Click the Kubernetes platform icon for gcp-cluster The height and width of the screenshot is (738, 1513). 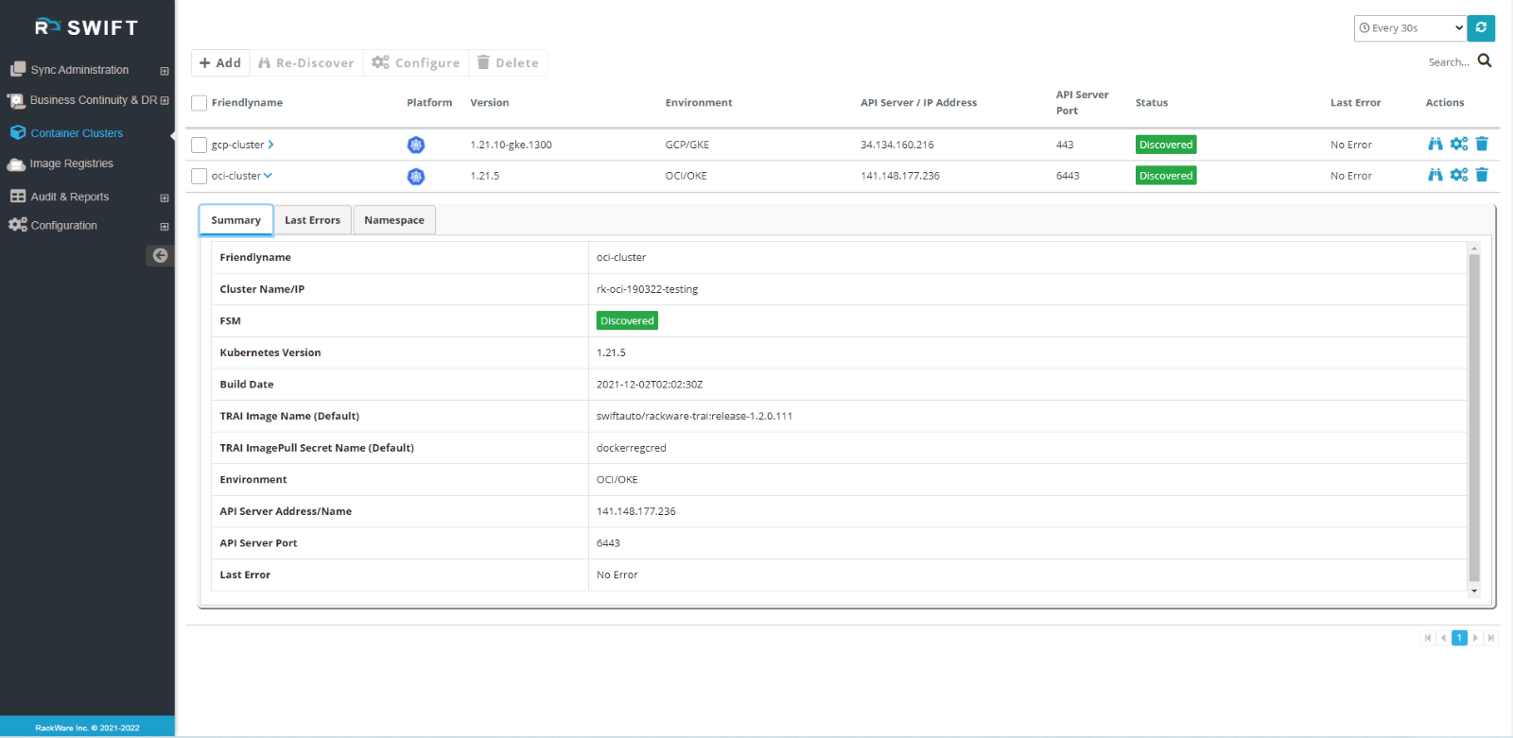[416, 145]
